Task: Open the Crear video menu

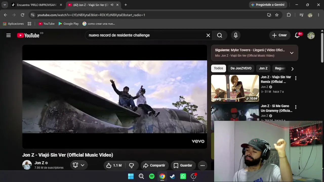Action: point(280,35)
